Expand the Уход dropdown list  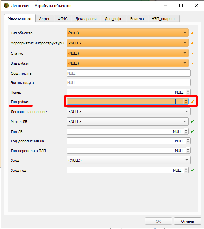tap(128, 160)
